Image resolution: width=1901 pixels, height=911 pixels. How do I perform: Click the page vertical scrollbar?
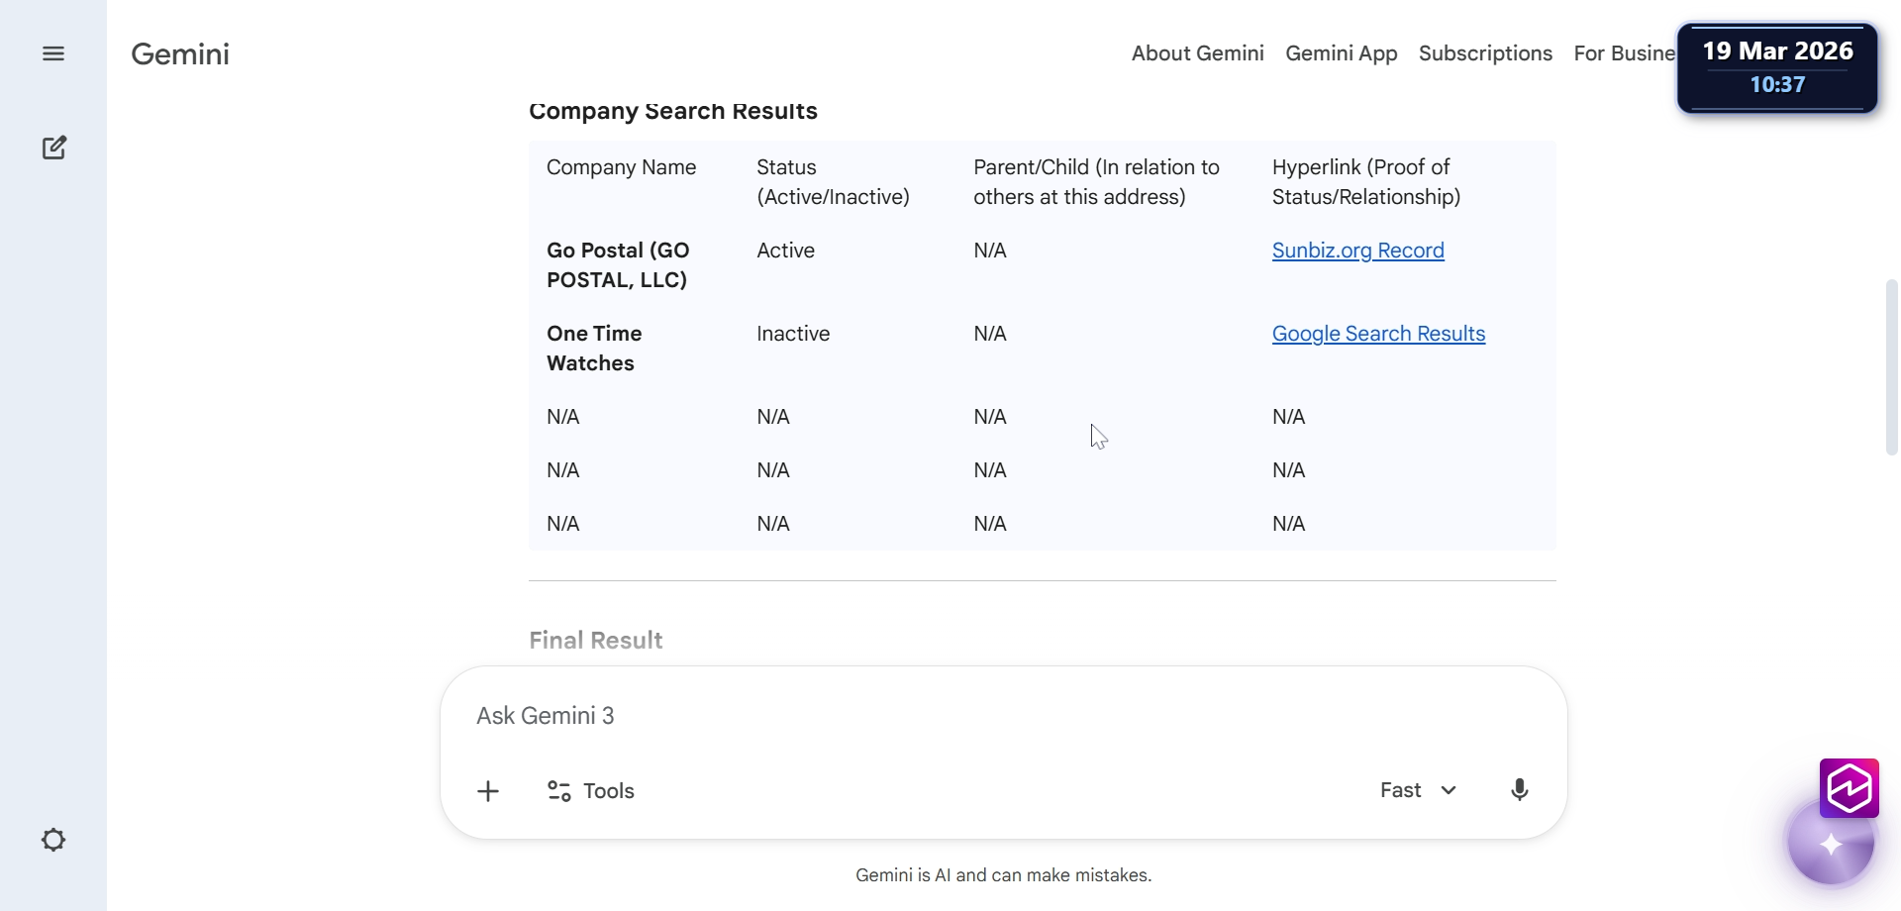[1891, 366]
